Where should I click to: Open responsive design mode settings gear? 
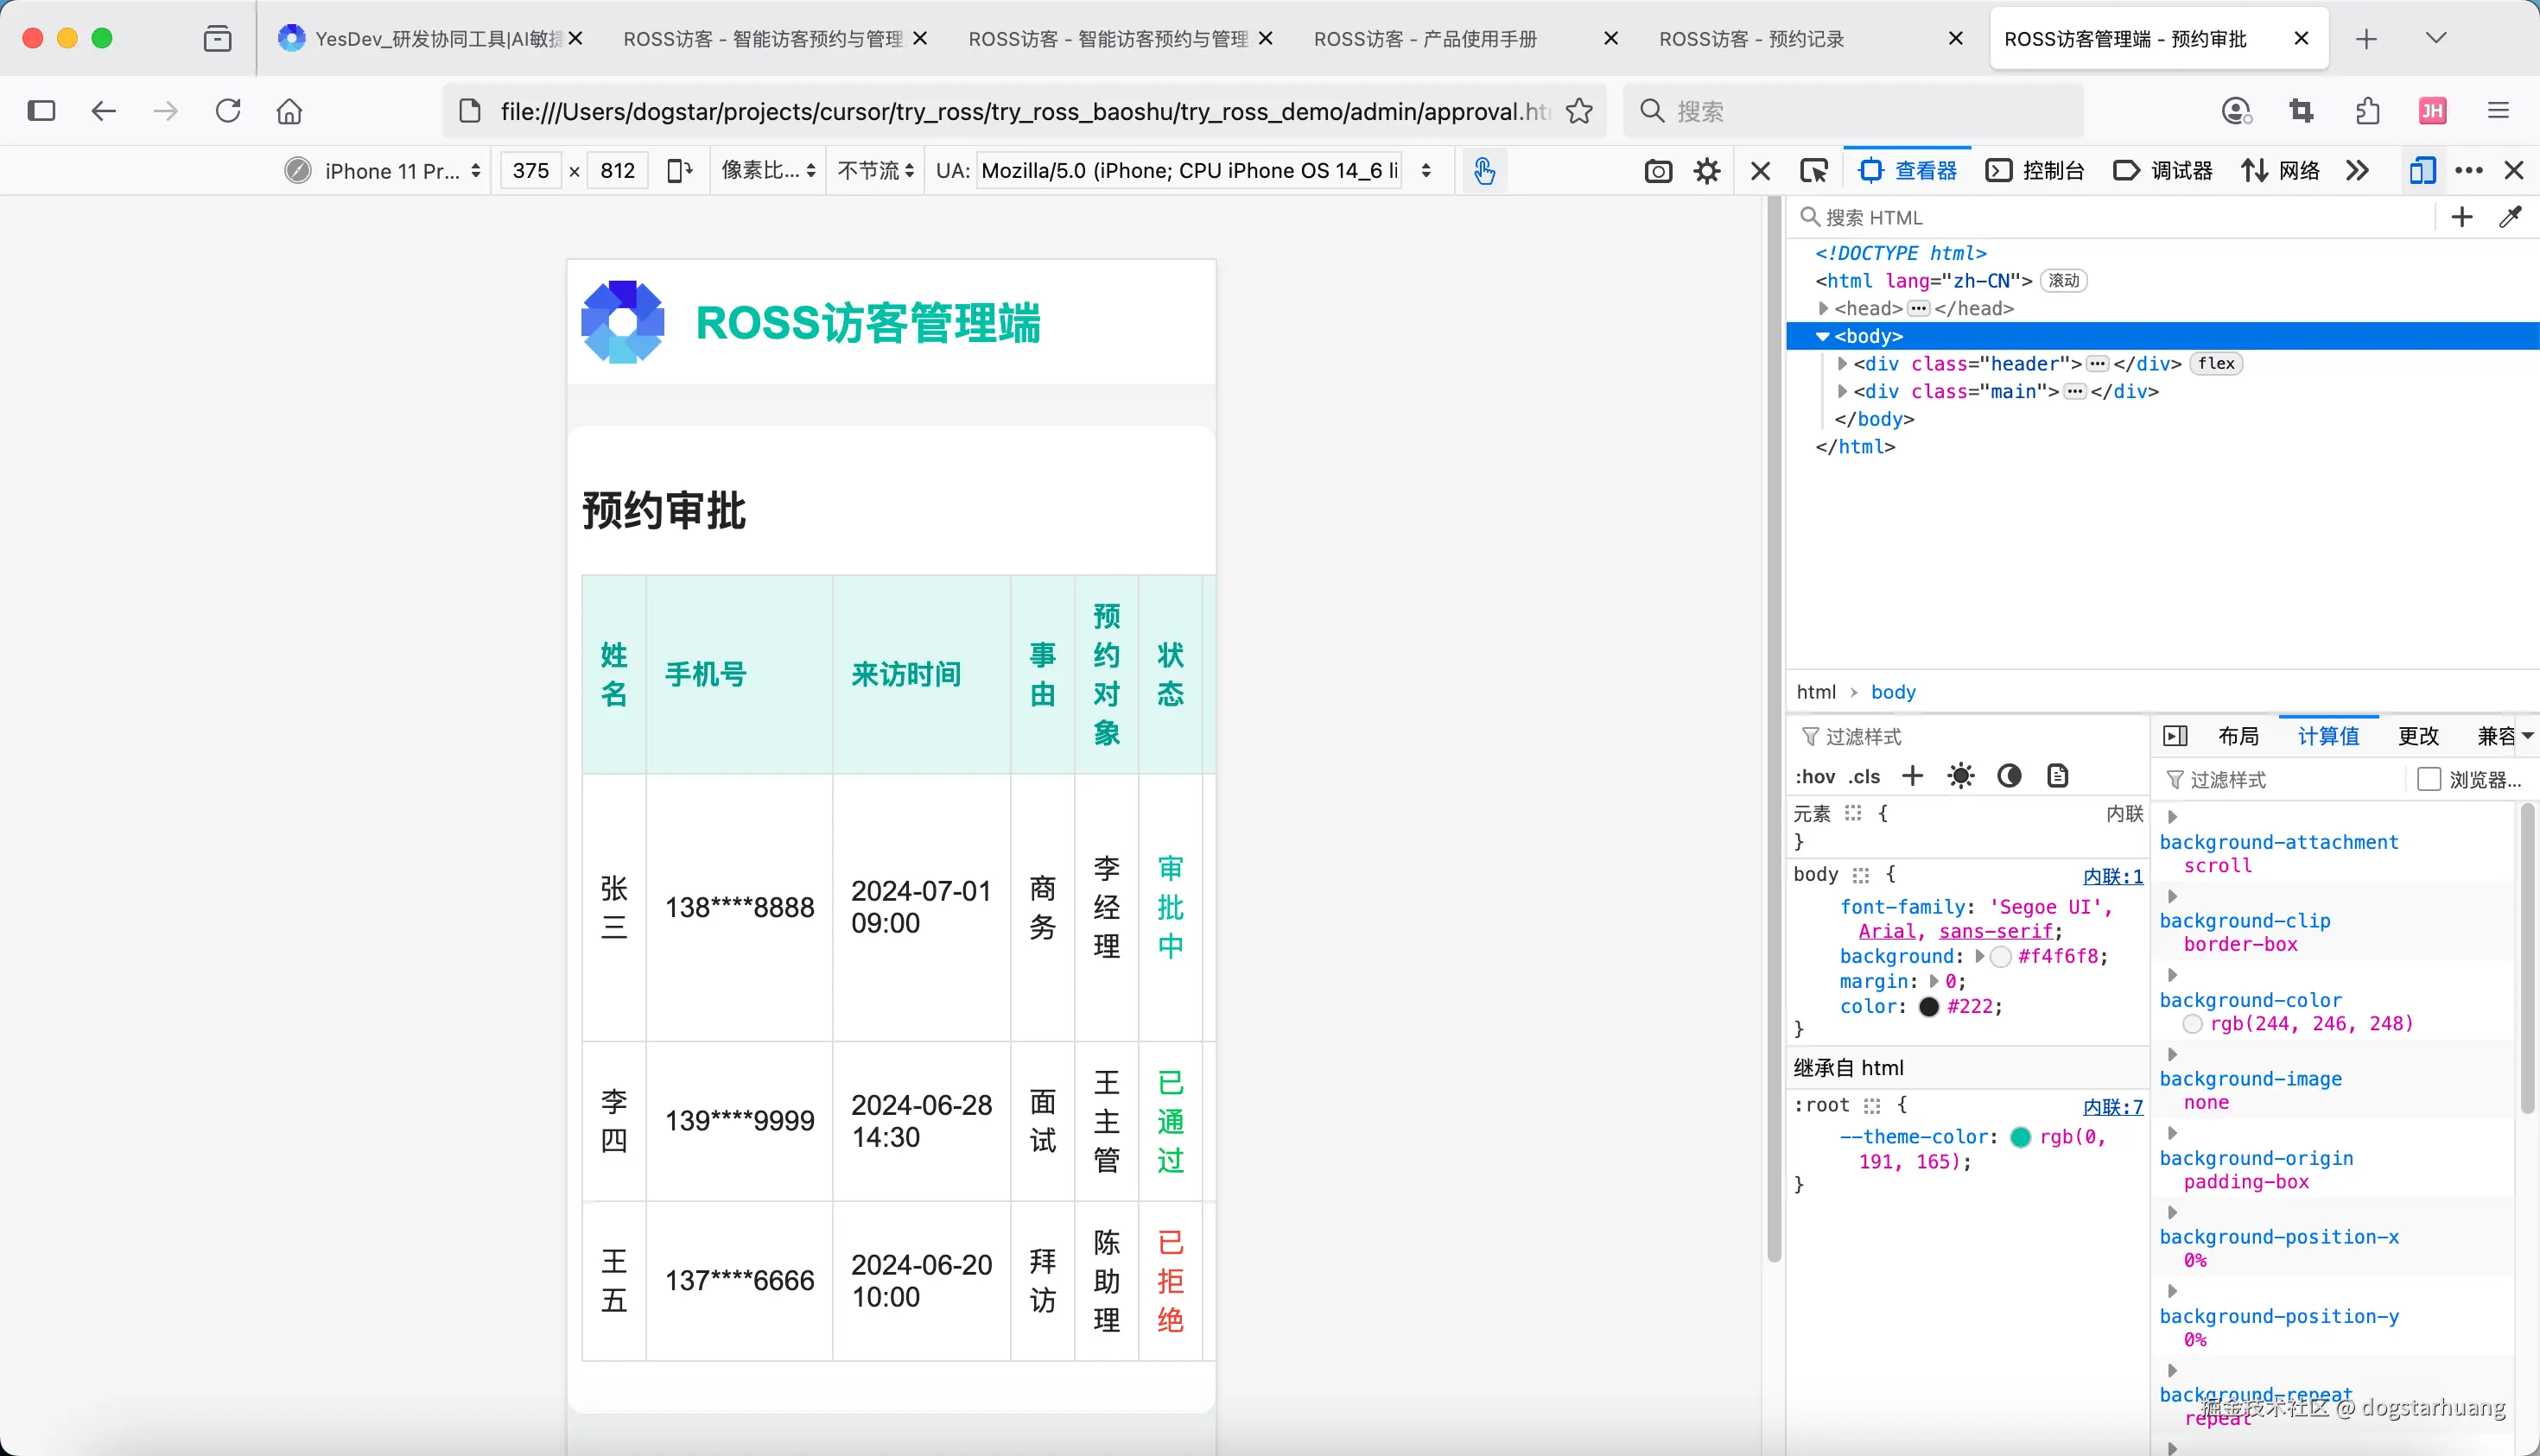(x=1706, y=171)
